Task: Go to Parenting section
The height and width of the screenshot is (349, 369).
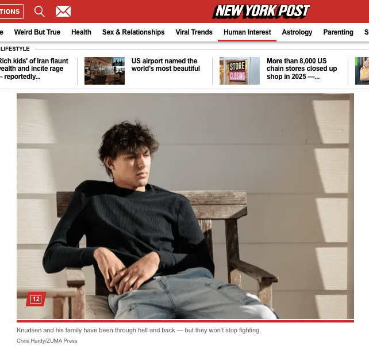Action: [x=338, y=32]
